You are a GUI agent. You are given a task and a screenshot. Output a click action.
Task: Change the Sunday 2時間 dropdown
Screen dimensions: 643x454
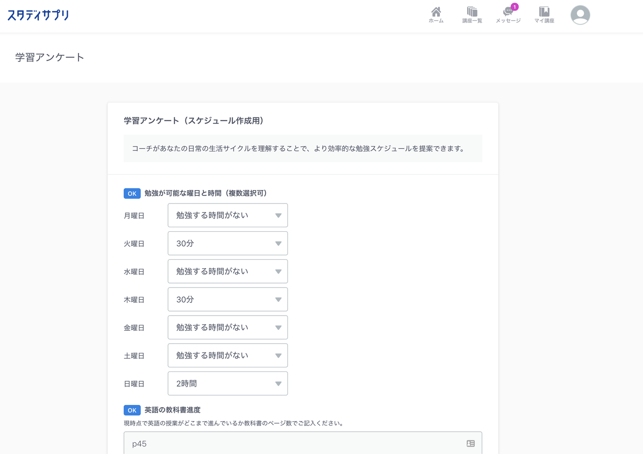point(228,383)
